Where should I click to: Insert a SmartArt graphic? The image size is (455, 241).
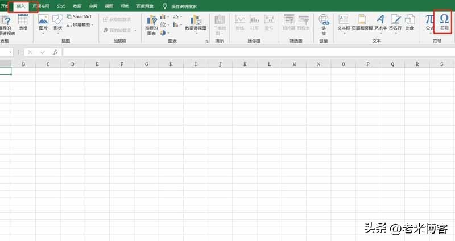78,17
